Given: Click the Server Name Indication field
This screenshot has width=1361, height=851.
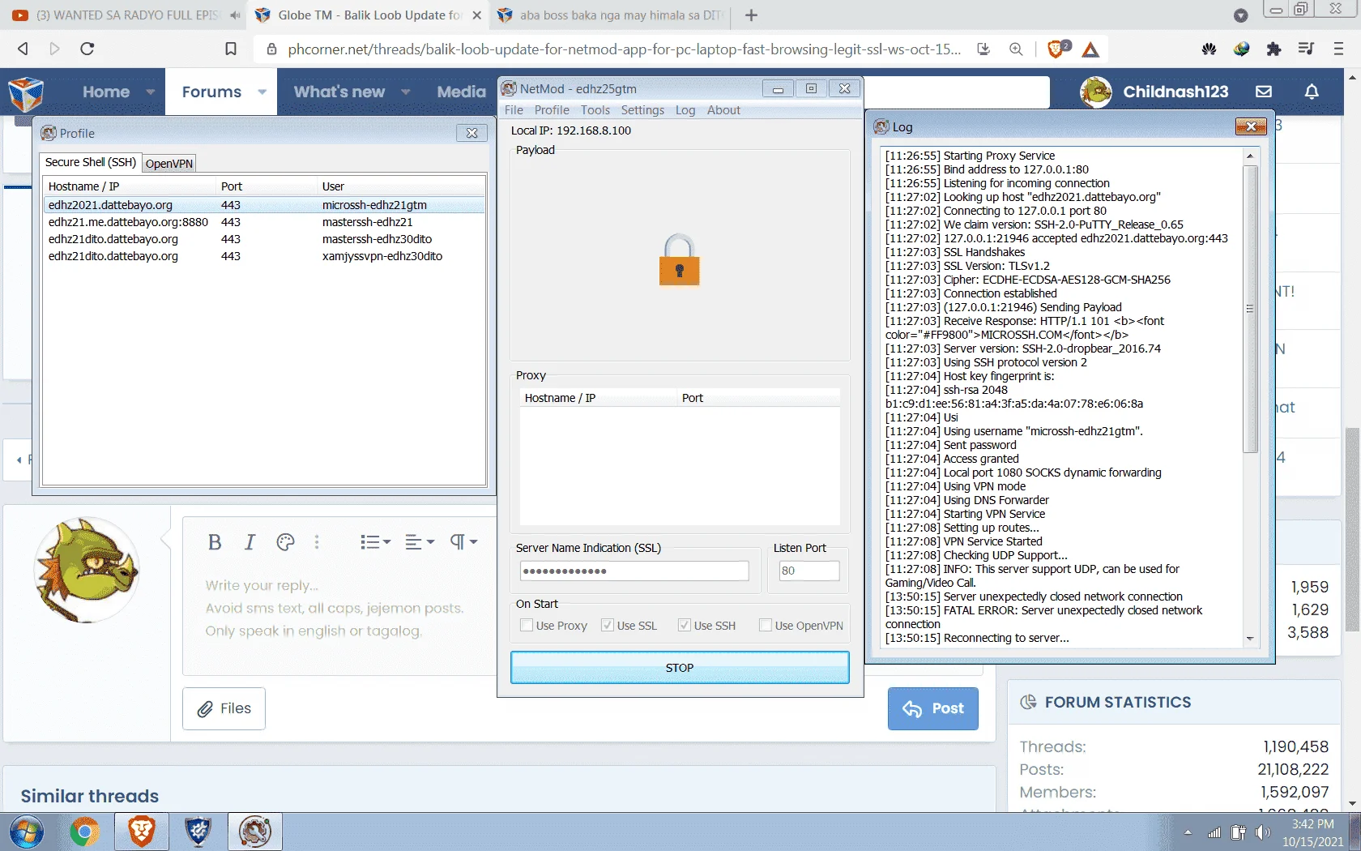Looking at the screenshot, I should (634, 571).
